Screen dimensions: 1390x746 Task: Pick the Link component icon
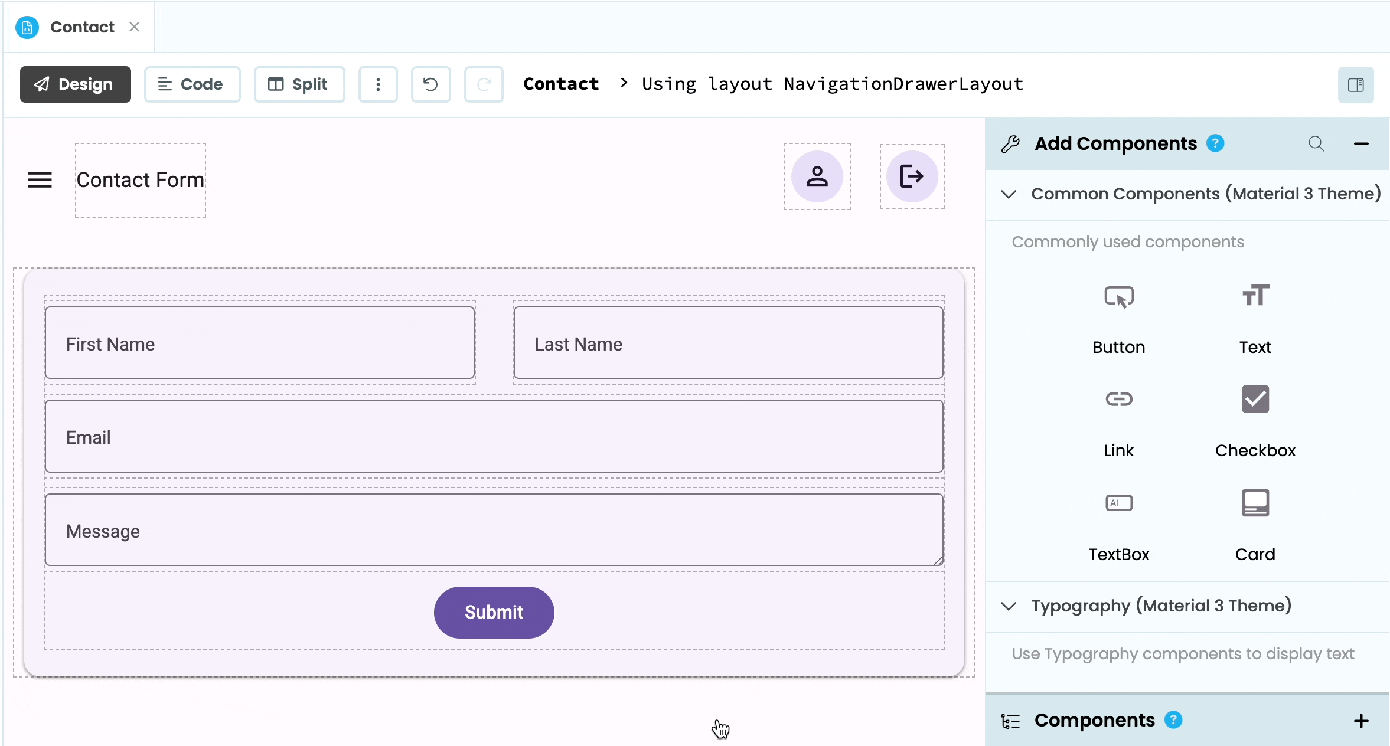[x=1118, y=400]
